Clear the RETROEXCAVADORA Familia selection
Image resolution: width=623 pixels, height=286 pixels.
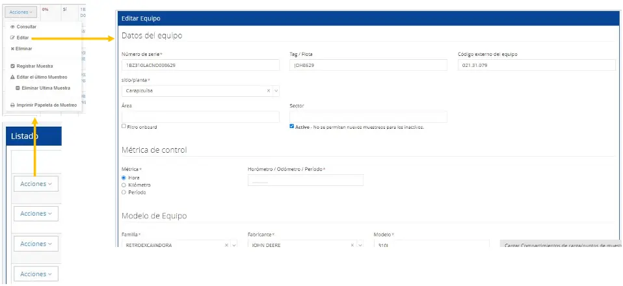226,245
